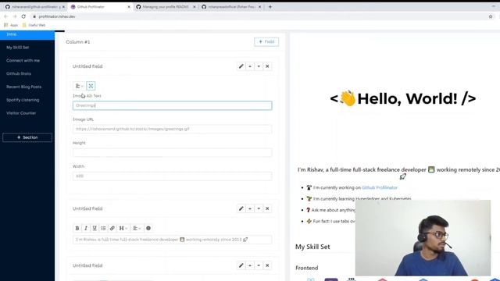Close the Managing your profile README tab
The image size is (500, 281).
click(x=195, y=7)
